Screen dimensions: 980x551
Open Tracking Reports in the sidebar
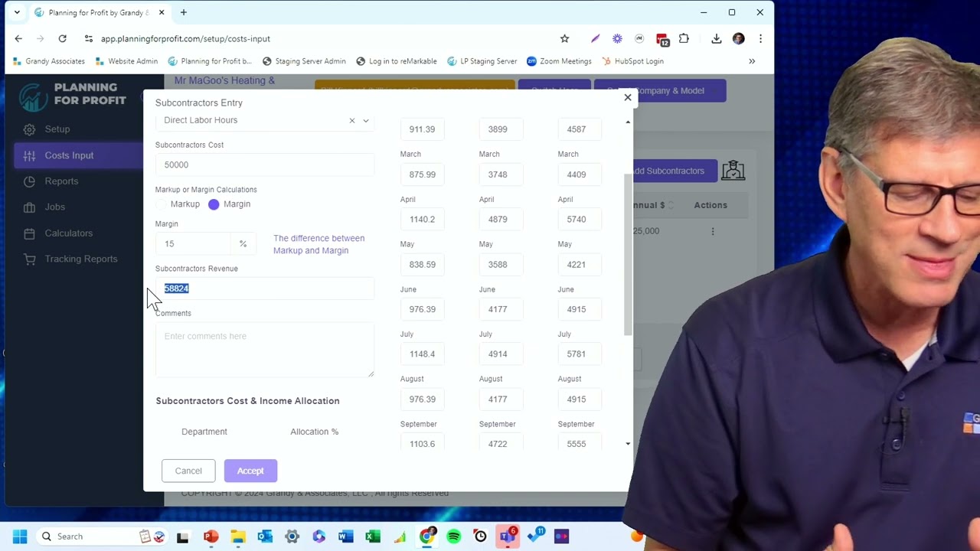80,259
